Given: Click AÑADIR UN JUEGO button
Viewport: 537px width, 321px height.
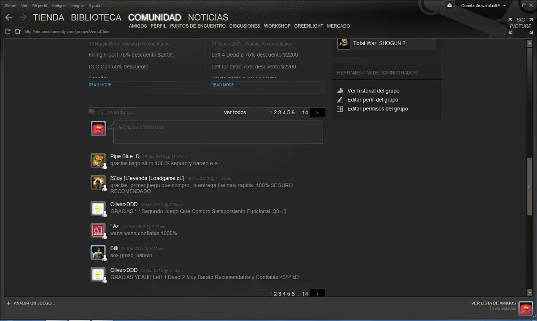Looking at the screenshot, I should (x=34, y=303).
